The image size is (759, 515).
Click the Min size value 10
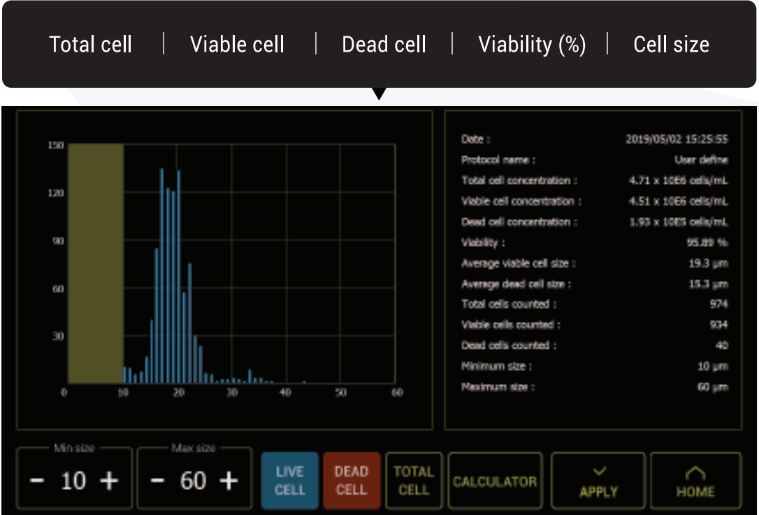(x=73, y=481)
